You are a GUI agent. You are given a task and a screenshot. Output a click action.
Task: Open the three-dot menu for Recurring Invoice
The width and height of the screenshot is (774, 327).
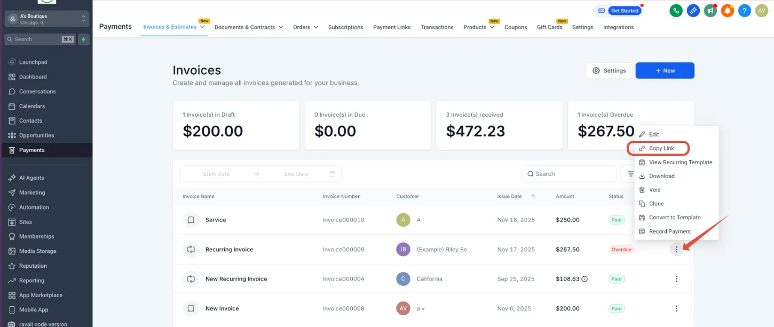pyautogui.click(x=676, y=249)
